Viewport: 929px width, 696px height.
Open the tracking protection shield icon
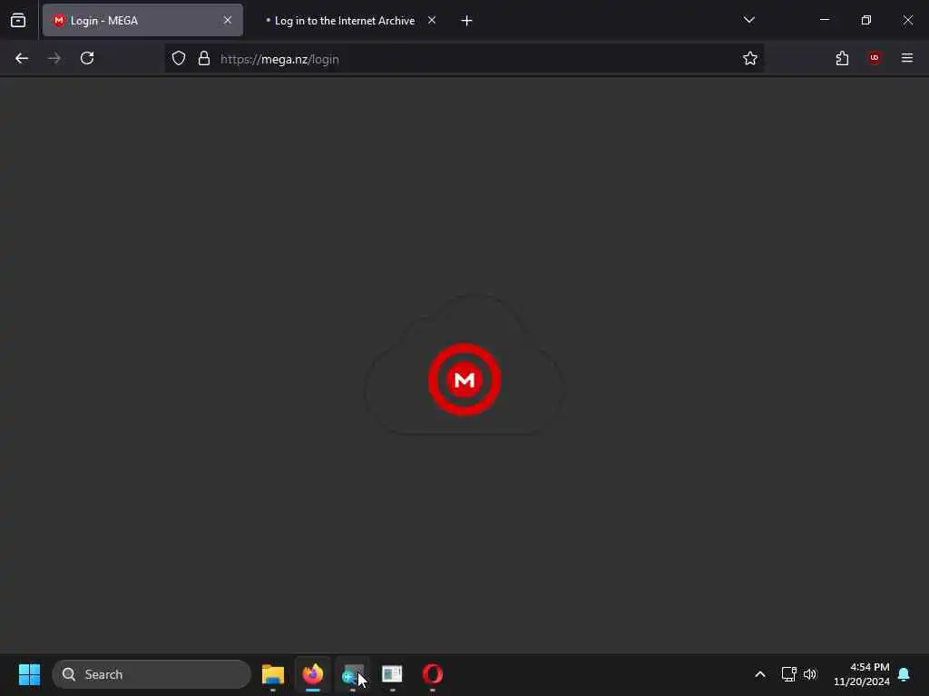(179, 59)
